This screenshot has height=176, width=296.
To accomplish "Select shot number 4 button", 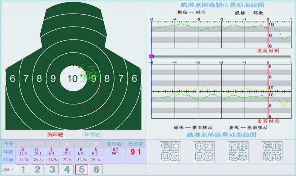I will coord(67,169).
